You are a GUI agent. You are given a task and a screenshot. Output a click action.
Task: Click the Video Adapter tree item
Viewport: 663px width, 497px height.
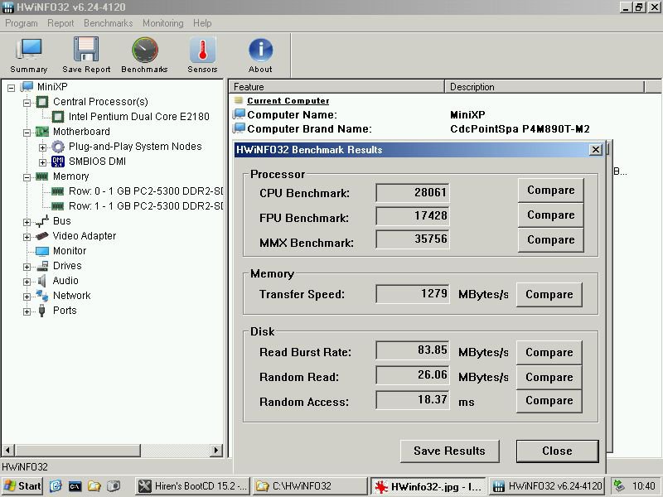(x=84, y=236)
